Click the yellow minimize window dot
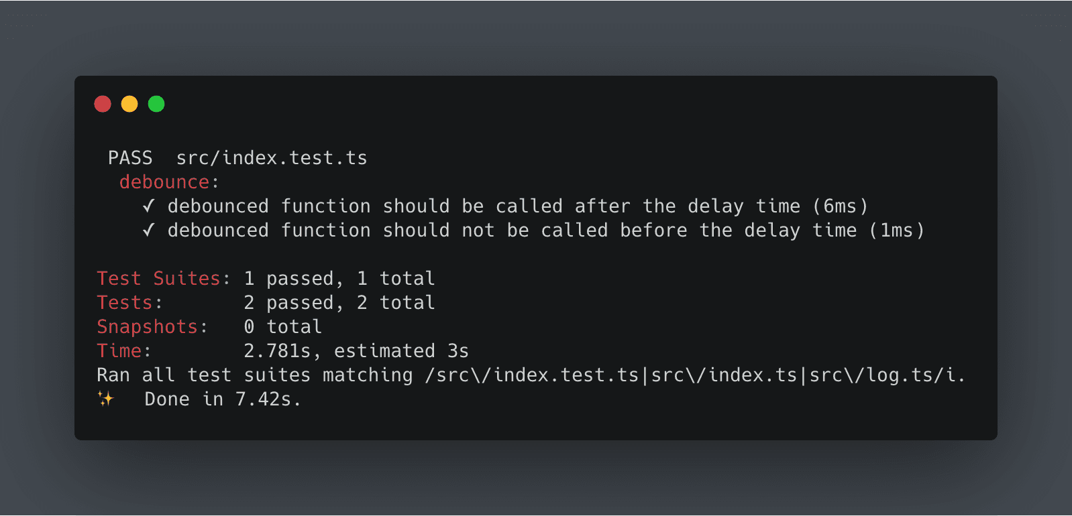The image size is (1072, 516). (129, 104)
